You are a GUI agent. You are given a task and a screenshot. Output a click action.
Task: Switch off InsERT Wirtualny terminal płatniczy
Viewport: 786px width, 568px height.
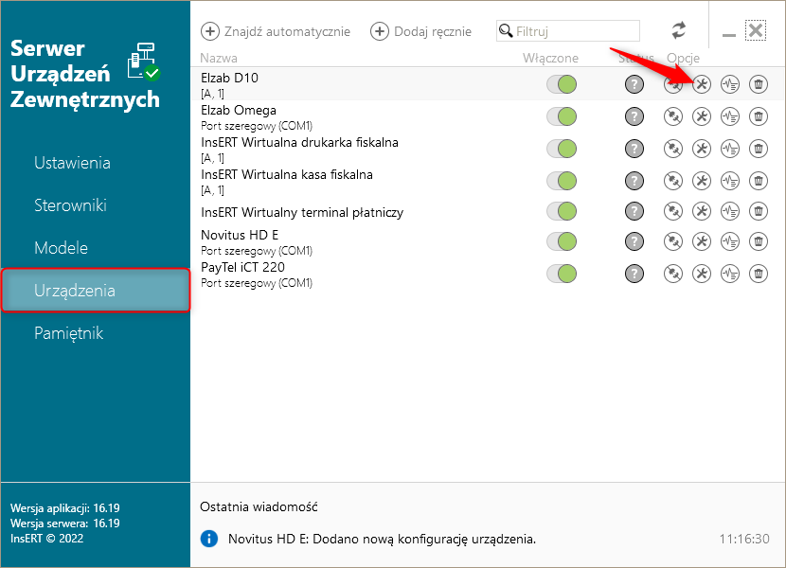point(562,211)
